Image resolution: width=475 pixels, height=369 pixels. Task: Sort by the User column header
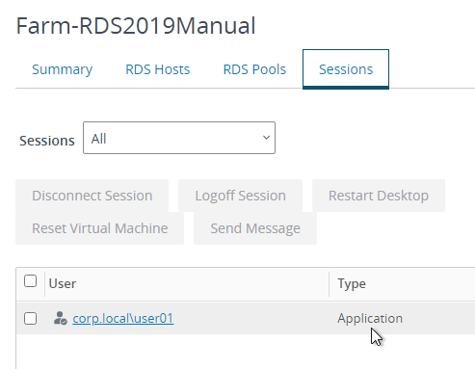pos(63,284)
